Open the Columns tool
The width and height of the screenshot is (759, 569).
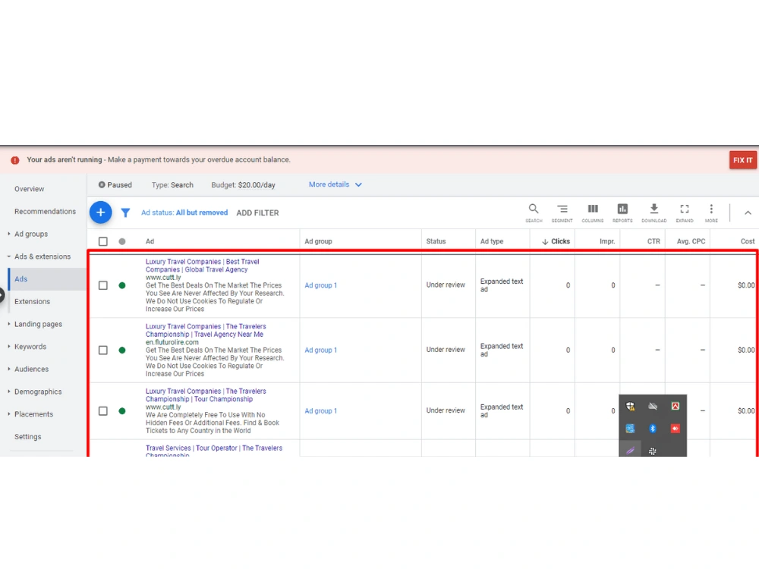(x=593, y=212)
